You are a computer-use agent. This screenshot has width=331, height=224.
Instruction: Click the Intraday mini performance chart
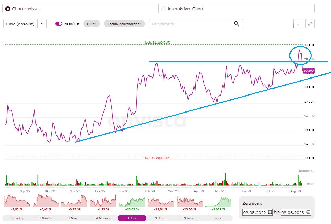(x=16, y=201)
